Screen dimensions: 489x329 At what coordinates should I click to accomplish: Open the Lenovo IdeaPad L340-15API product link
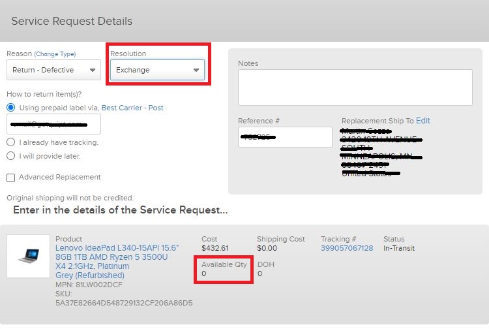117,262
